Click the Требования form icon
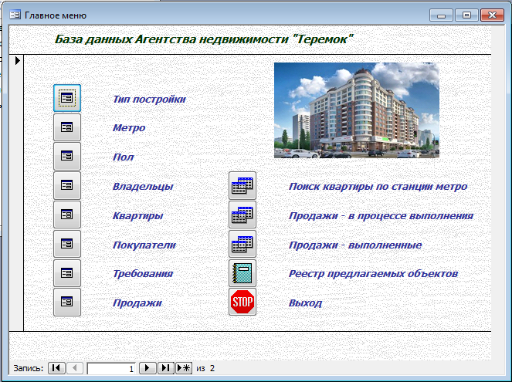Image resolution: width=512 pixels, height=382 pixels. tap(67, 273)
